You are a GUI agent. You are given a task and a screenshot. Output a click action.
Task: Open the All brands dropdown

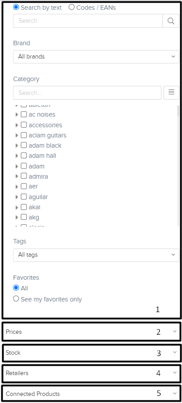[x=96, y=57]
